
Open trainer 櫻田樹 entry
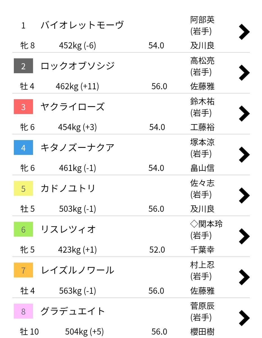pyautogui.click(x=202, y=332)
